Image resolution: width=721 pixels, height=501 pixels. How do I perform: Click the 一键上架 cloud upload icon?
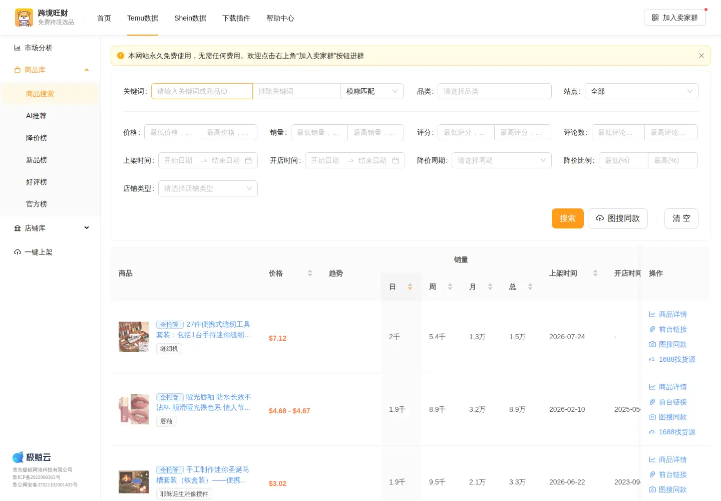coord(18,252)
